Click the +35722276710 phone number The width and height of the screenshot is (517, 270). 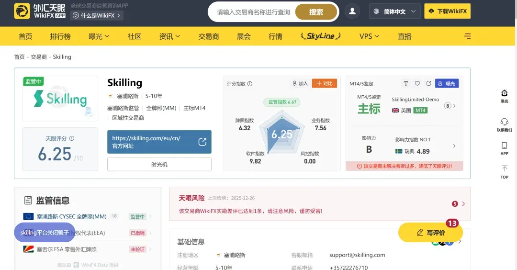point(348,267)
